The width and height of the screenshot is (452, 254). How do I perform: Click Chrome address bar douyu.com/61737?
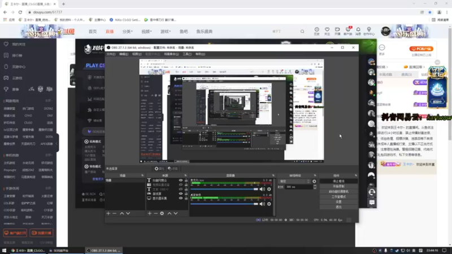click(47, 12)
